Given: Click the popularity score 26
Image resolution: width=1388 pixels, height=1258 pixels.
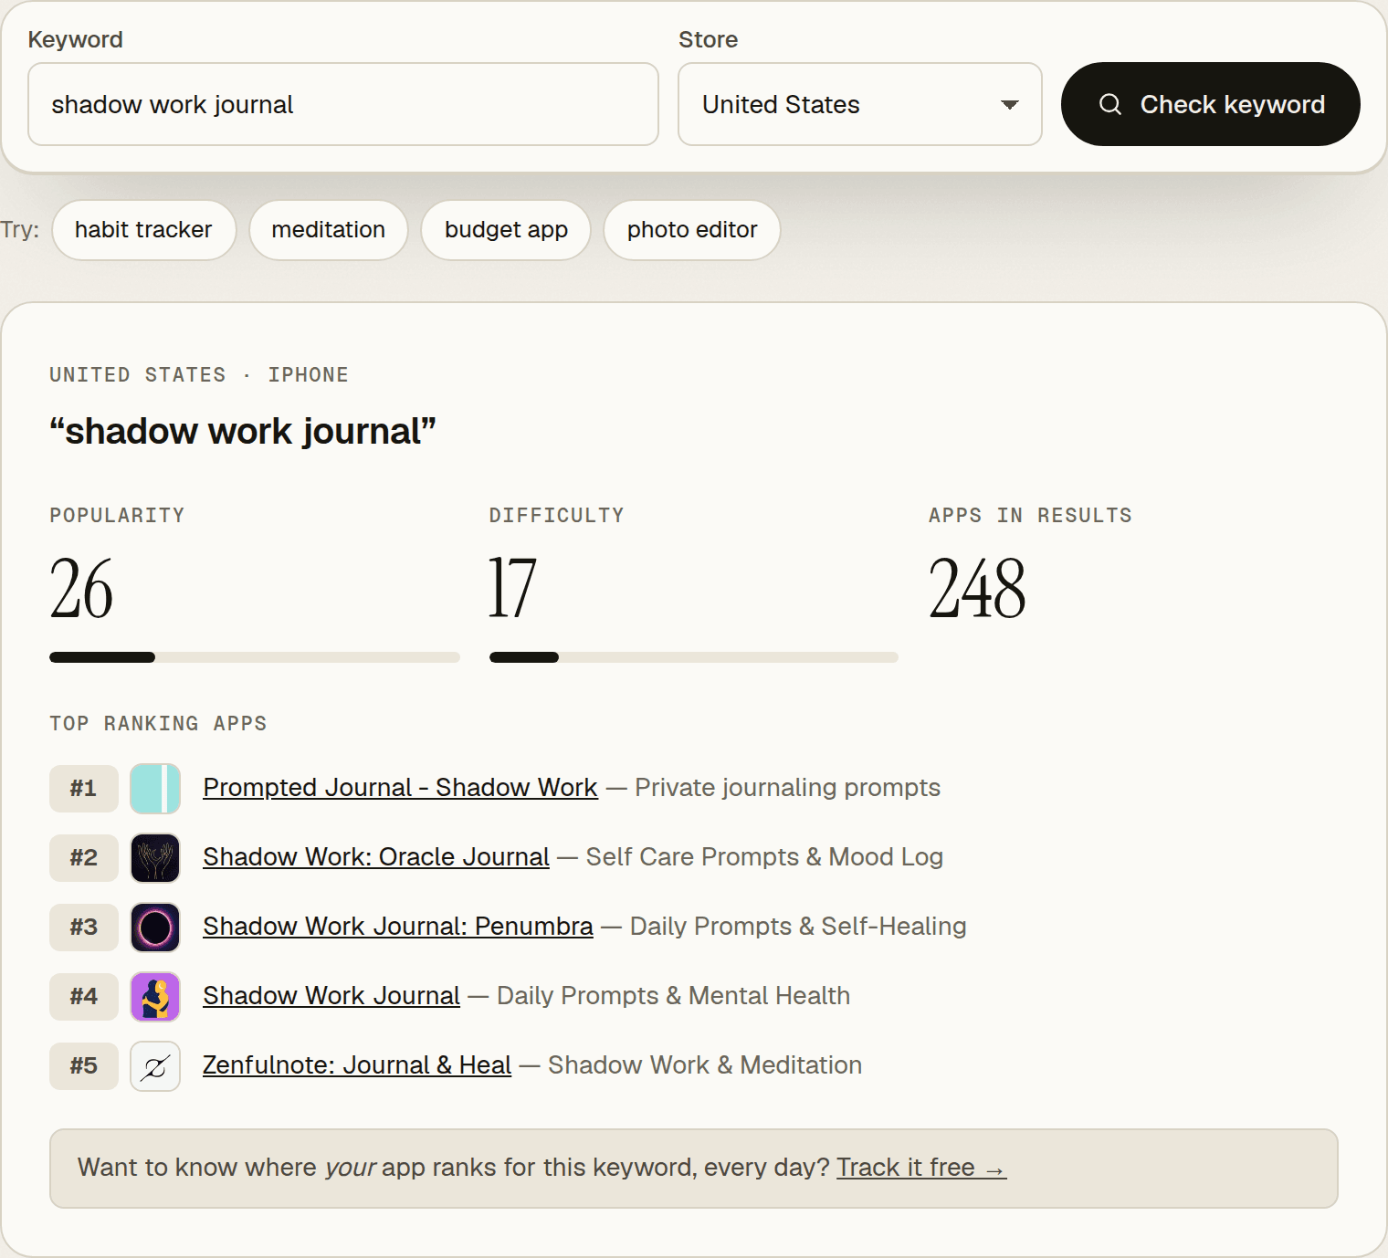Looking at the screenshot, I should tap(81, 589).
